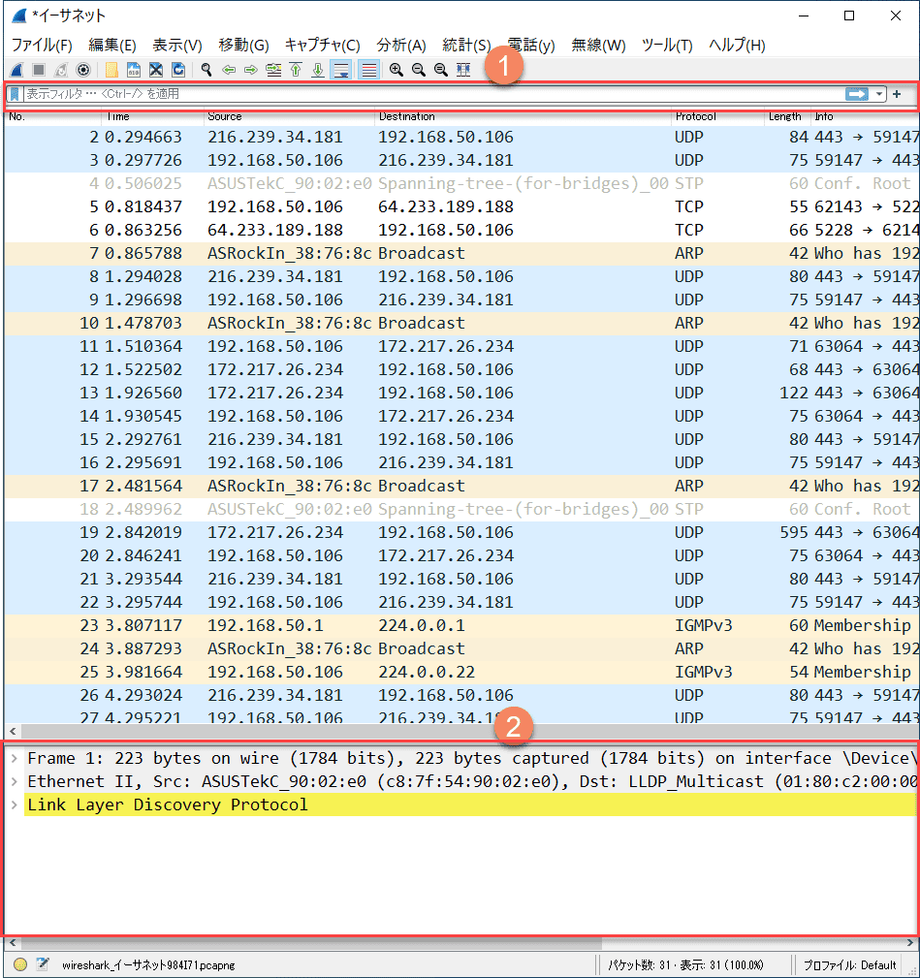This screenshot has height=978, width=920.
Task: Save this capture file
Action: 134,70
